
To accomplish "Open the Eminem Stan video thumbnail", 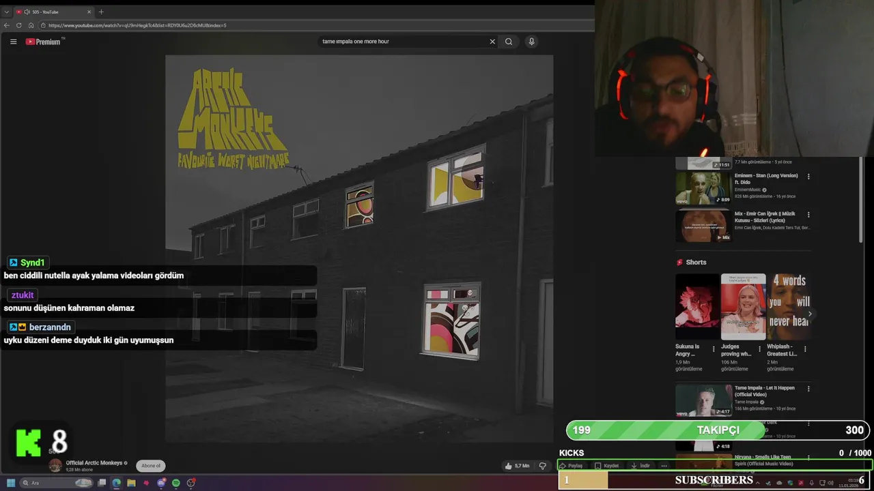I will tap(703, 187).
